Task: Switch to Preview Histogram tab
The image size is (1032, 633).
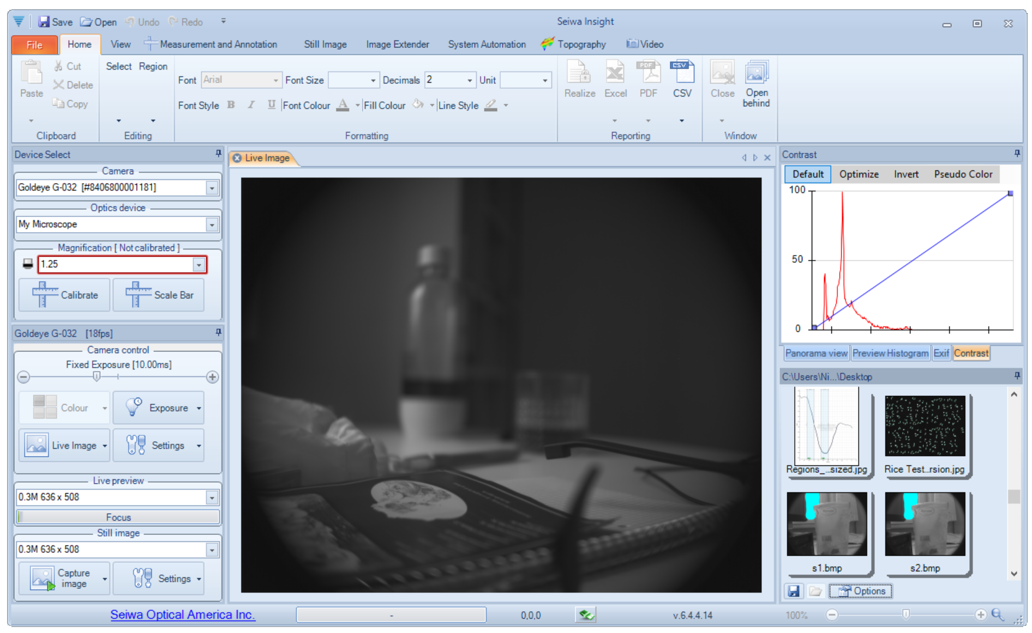Action: click(x=890, y=353)
